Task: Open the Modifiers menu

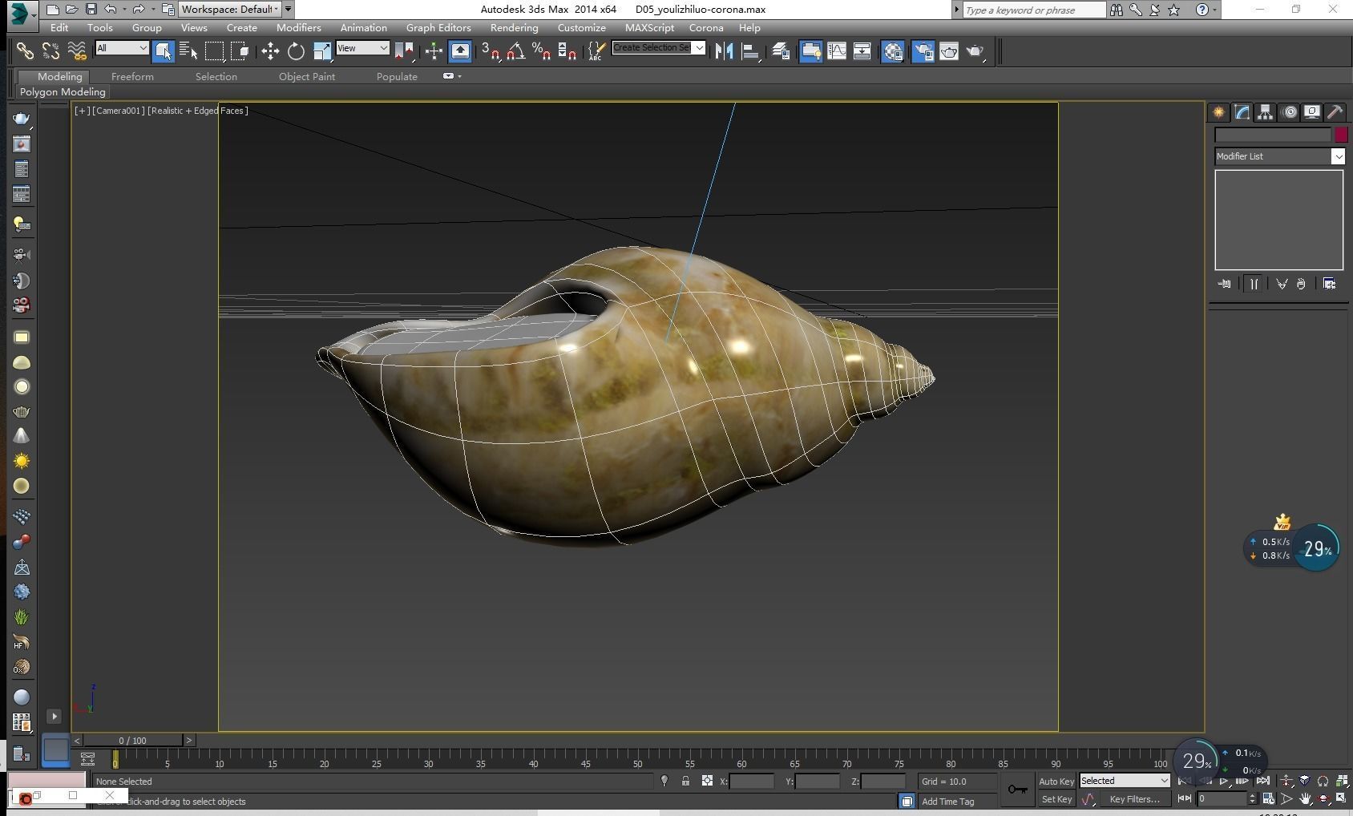Action: point(298,27)
